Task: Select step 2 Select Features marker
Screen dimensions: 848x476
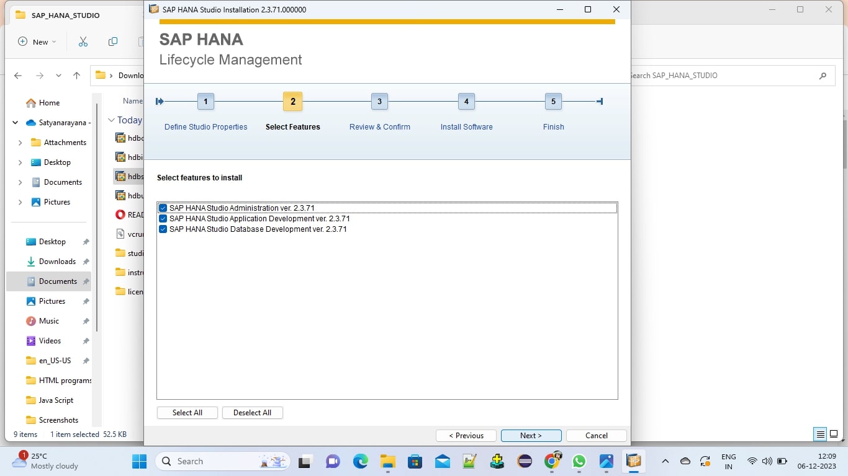Action: click(x=292, y=102)
